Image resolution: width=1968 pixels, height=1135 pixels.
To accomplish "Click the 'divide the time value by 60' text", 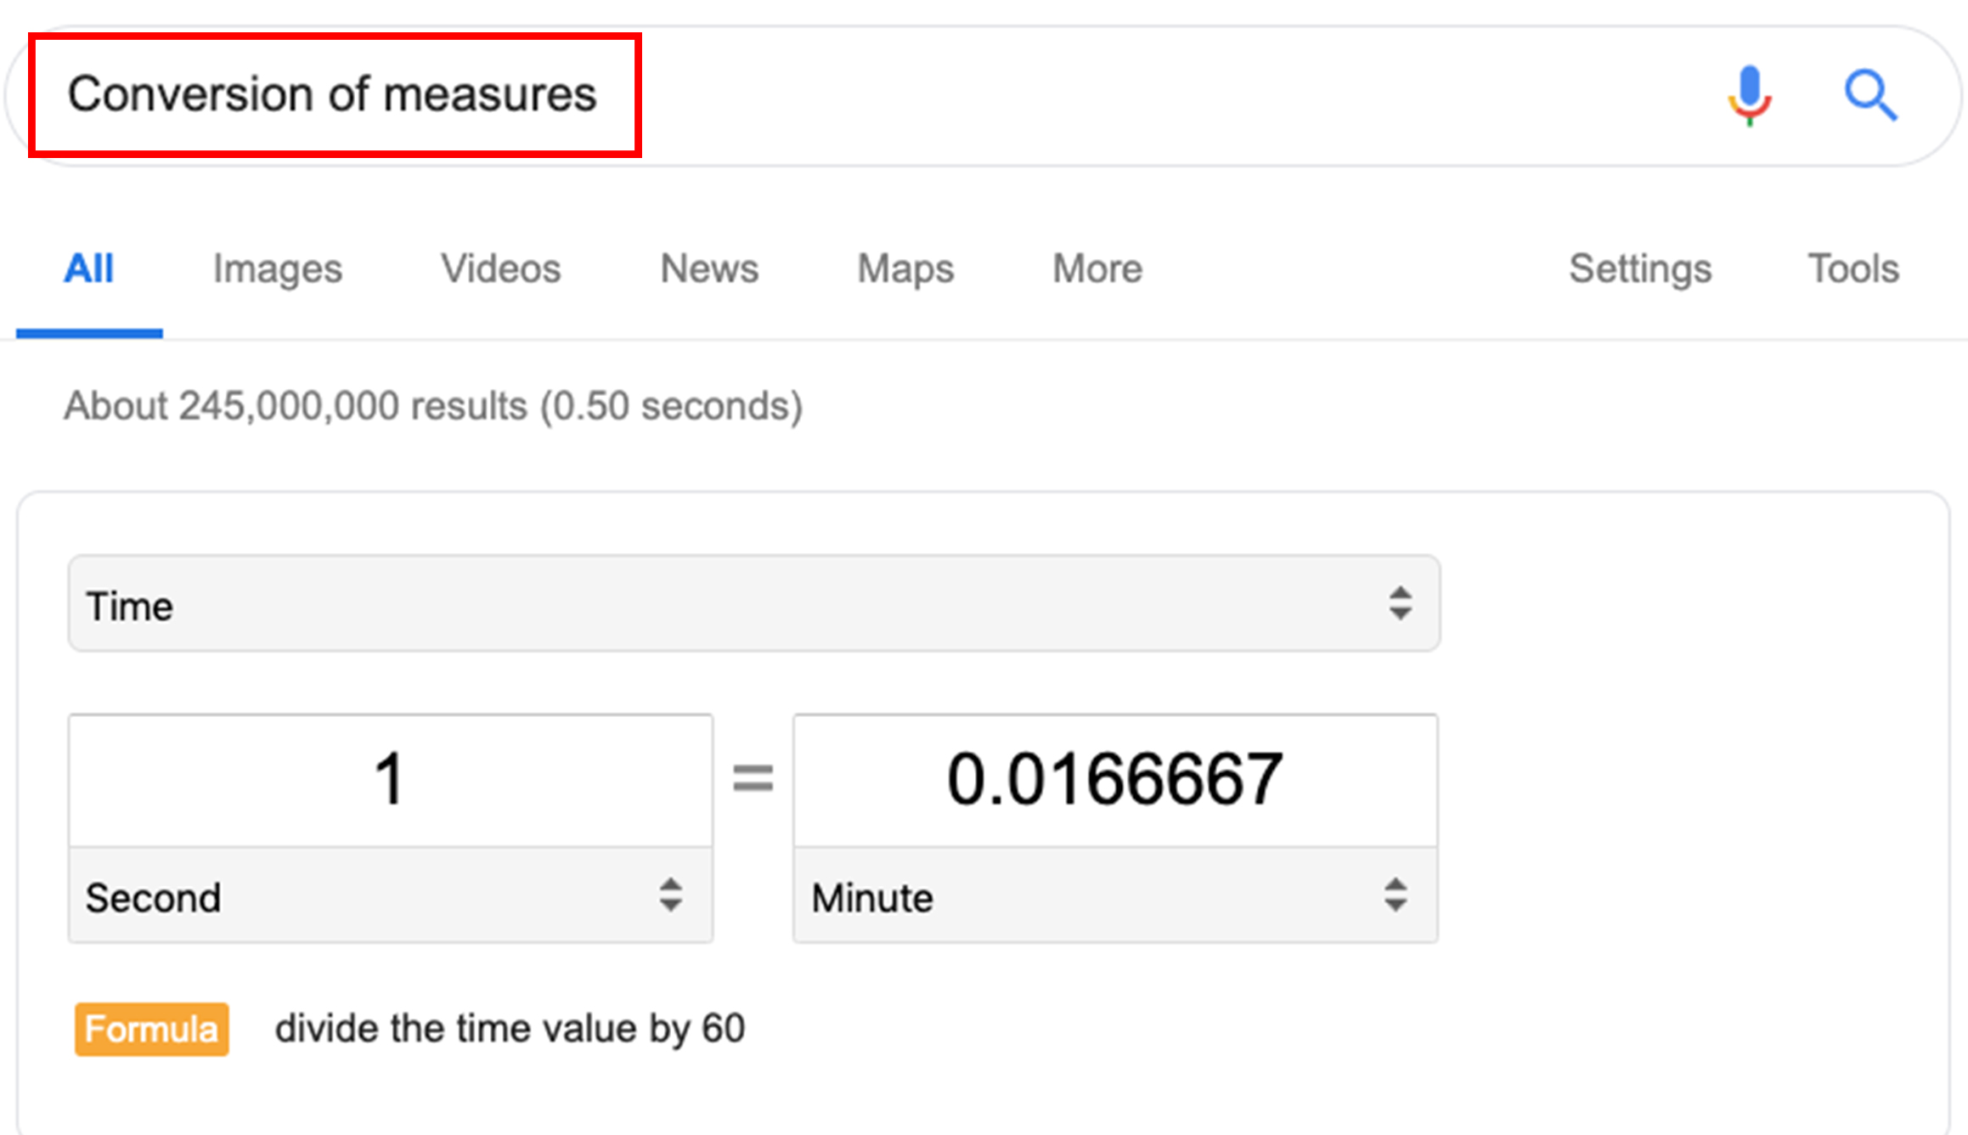I will point(510,1030).
